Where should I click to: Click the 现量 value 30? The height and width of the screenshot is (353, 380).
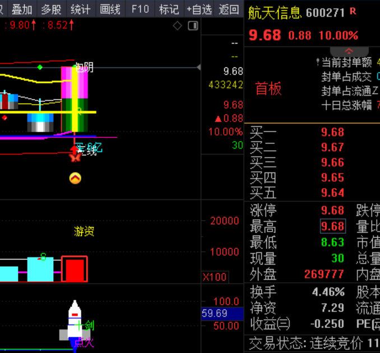tap(338, 258)
